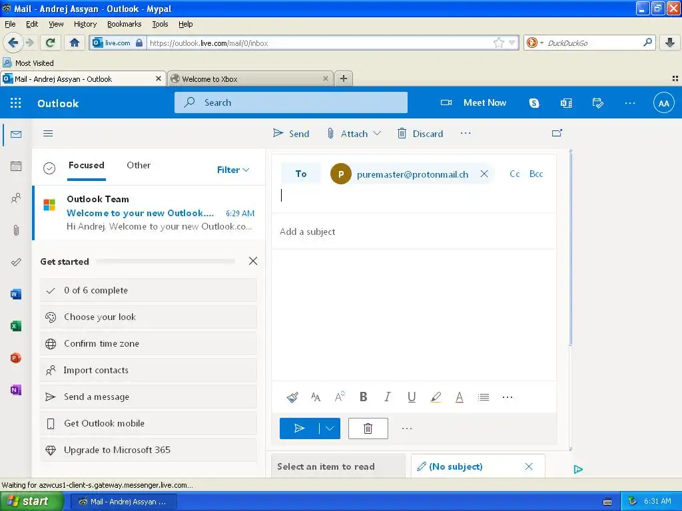
Task: Add Bcc field to message
Action: coord(536,174)
